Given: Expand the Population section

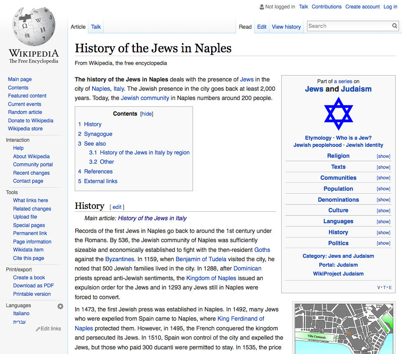Looking at the screenshot, I should coord(383,189).
